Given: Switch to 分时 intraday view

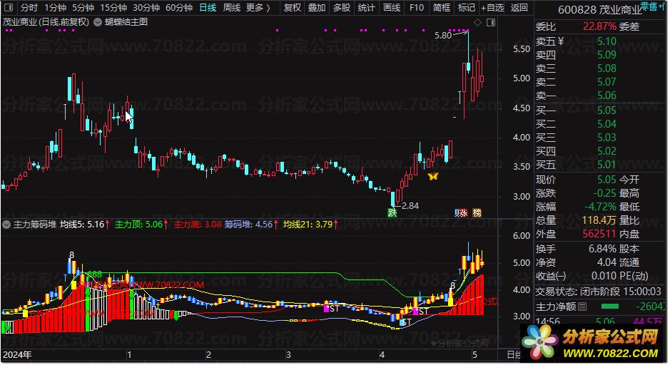Looking at the screenshot, I should coord(29,8).
